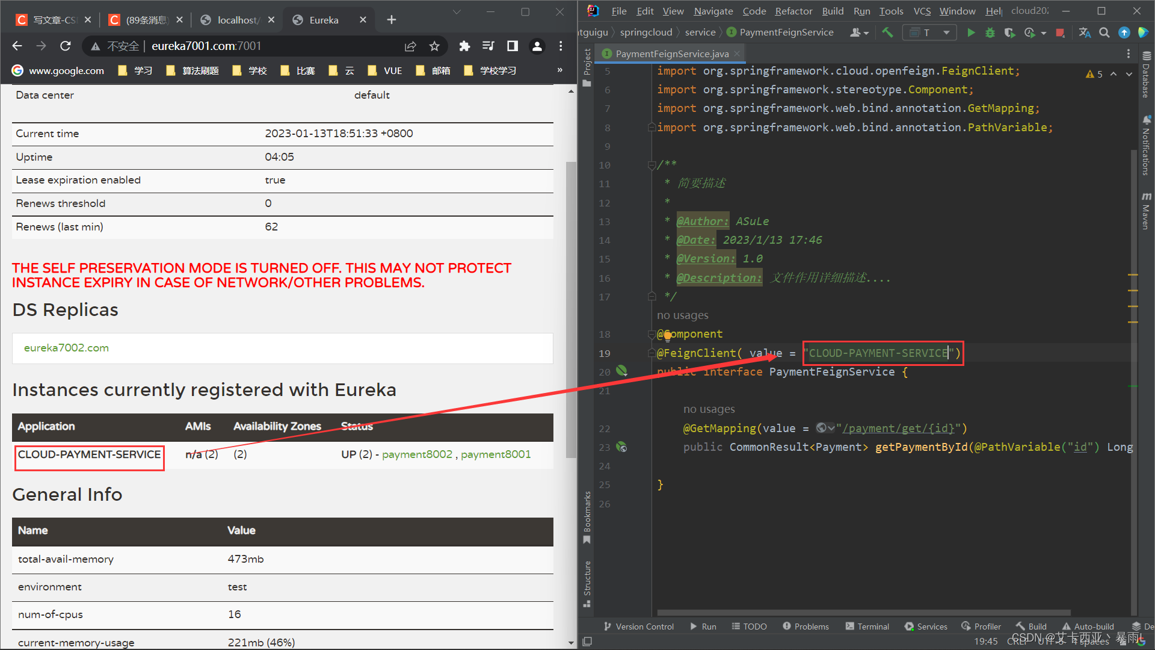
Task: Open the www.google.com bookmark
Action: point(58,70)
